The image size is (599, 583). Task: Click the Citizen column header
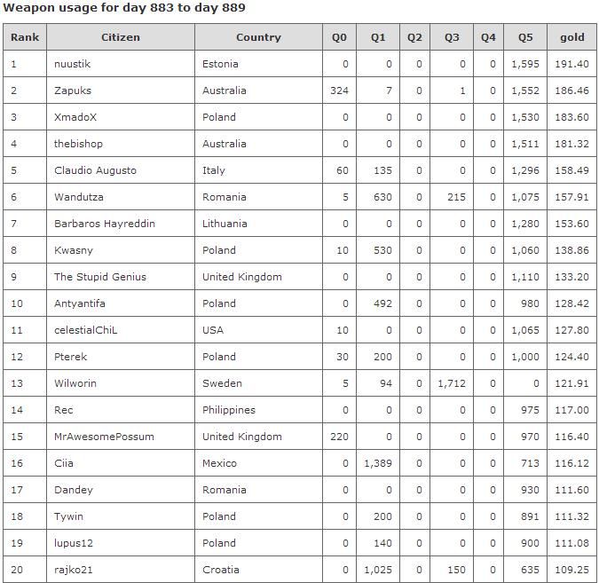coord(121,37)
